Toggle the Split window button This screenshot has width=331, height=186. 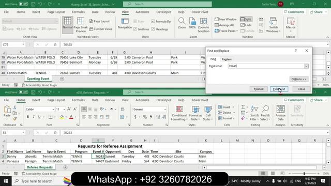(246, 19)
